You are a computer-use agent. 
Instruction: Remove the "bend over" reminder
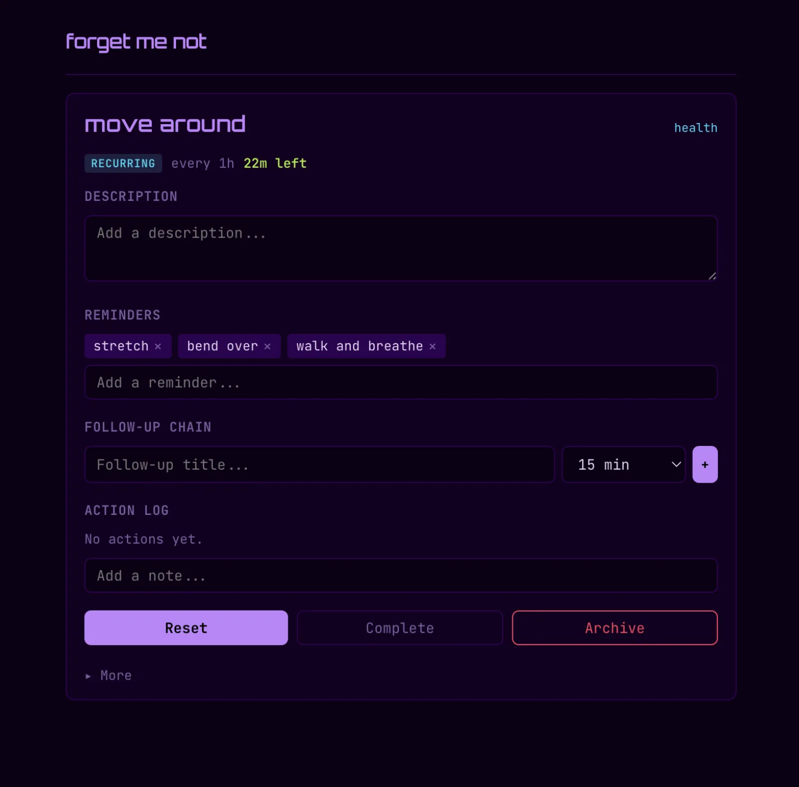[x=268, y=346]
